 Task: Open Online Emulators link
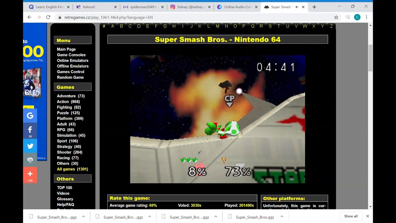click(x=72, y=60)
